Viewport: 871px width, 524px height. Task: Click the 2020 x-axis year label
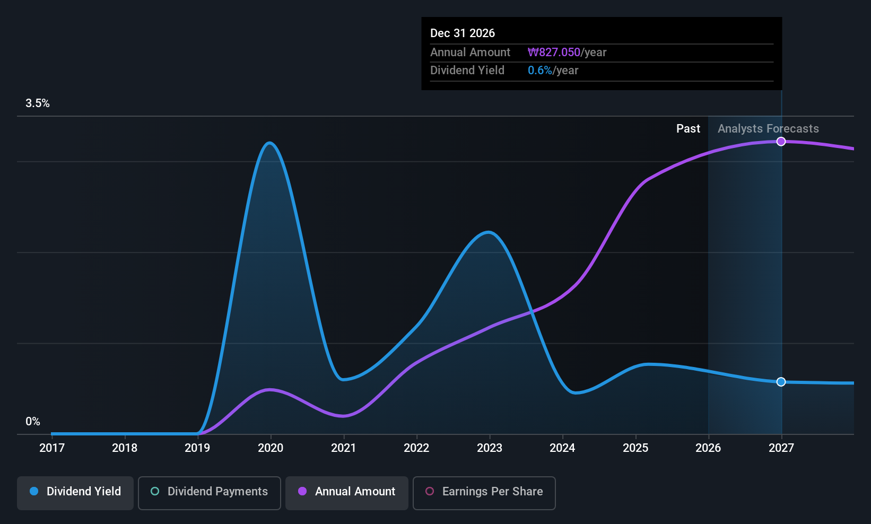271,448
